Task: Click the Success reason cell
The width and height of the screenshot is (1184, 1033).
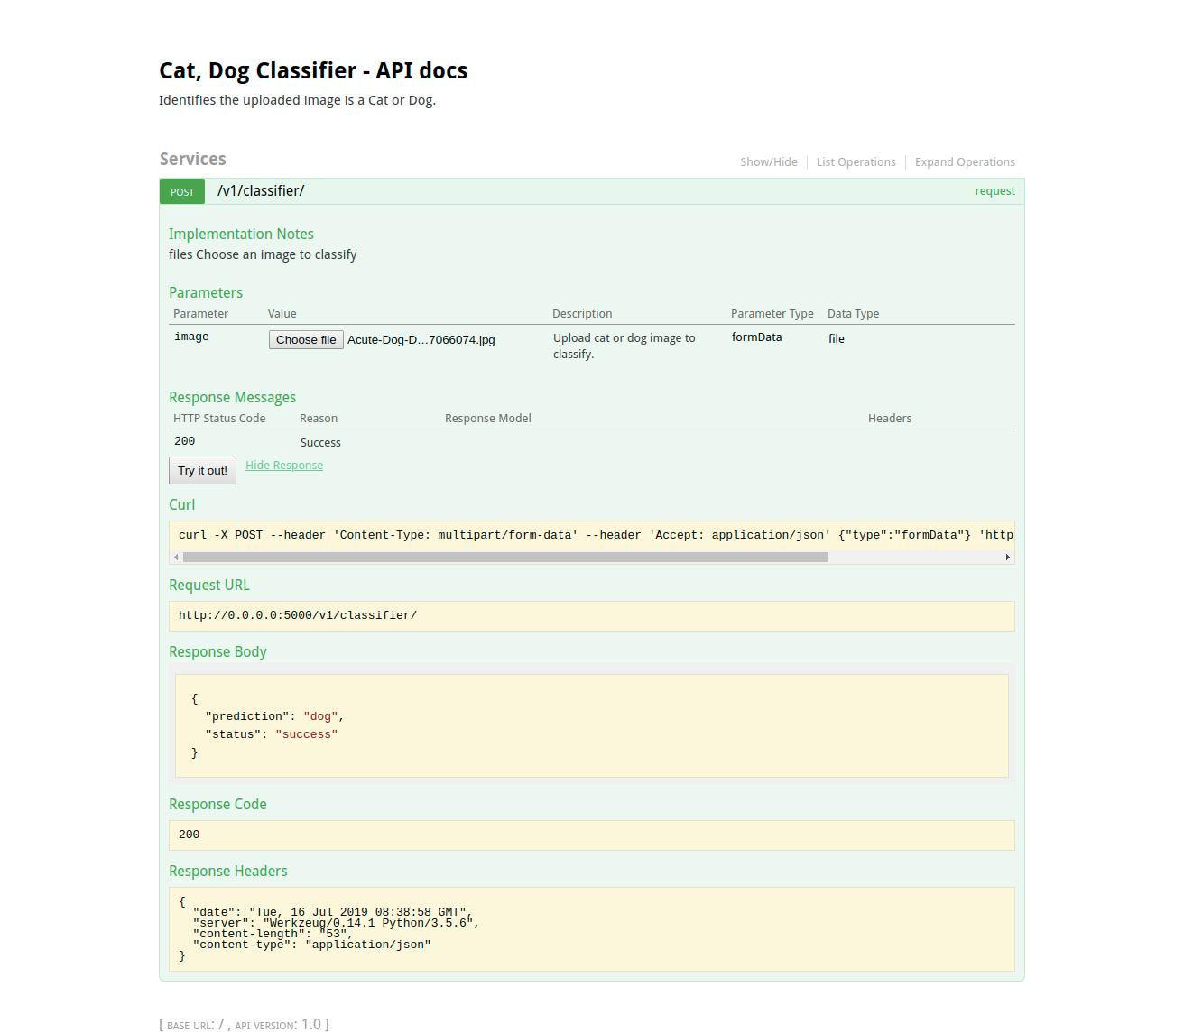Action: [x=320, y=443]
